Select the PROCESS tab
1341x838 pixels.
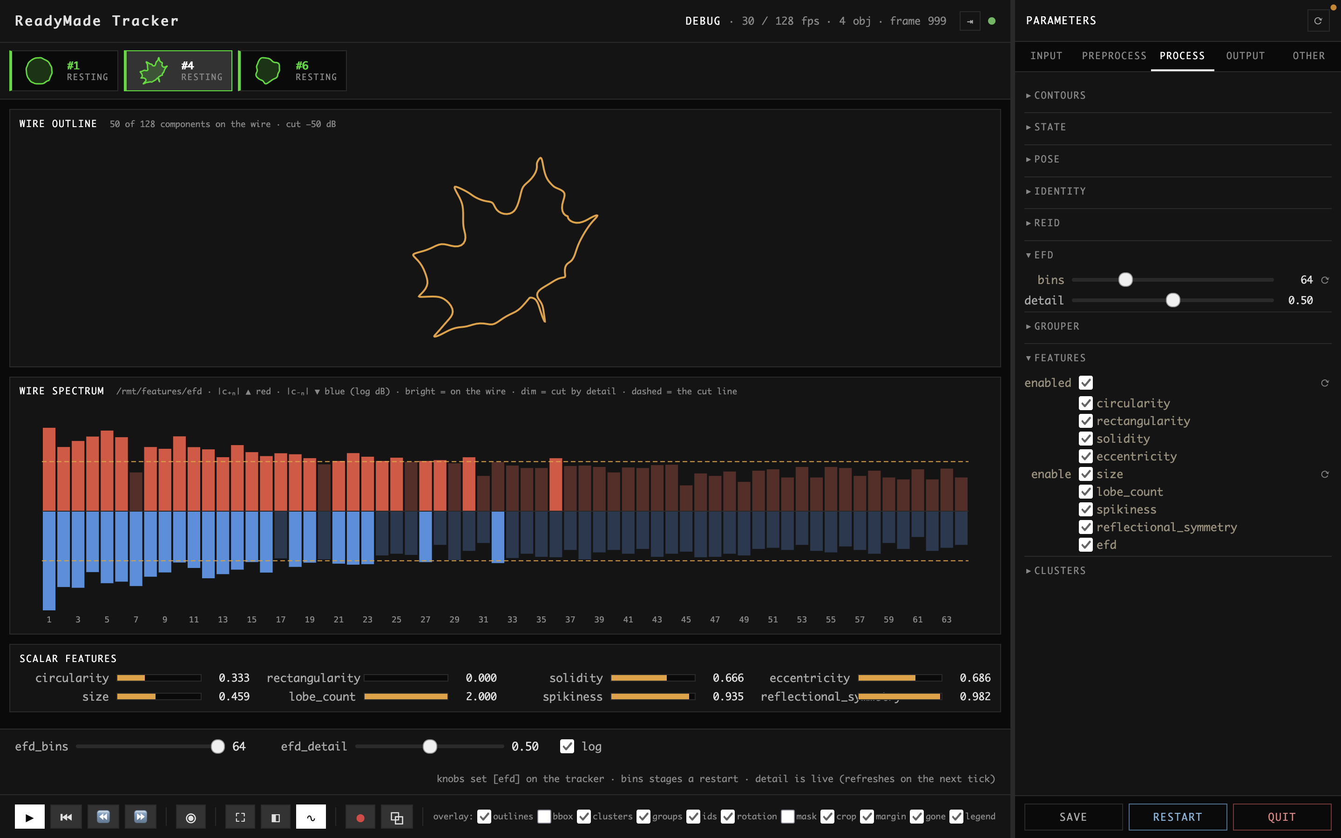click(x=1182, y=56)
